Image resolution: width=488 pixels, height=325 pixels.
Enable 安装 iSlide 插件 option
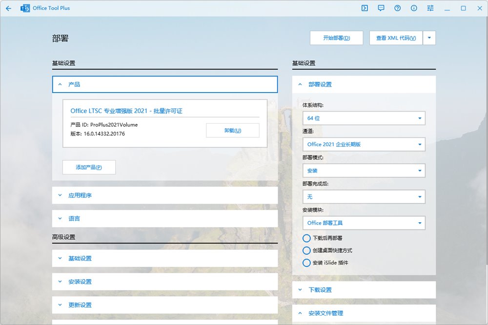tap(306, 263)
